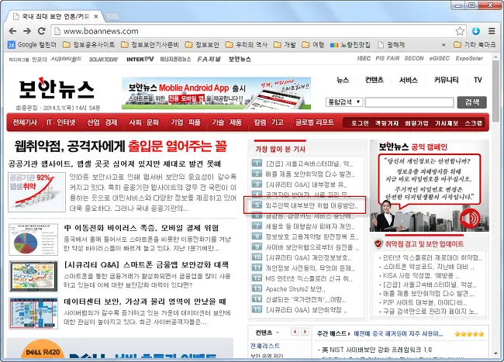Open 정보보안 bookmark folder

[202, 45]
